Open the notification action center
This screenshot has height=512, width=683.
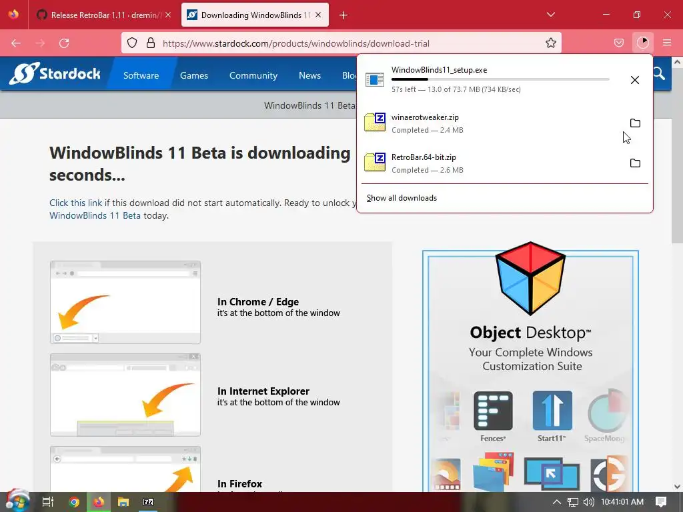click(x=661, y=502)
